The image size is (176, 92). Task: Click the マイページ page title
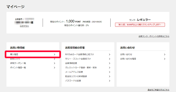(16, 7)
